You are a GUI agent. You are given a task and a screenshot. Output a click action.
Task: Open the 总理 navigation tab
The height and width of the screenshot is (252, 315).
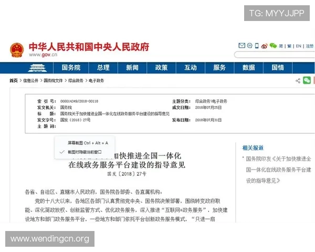pos(103,68)
